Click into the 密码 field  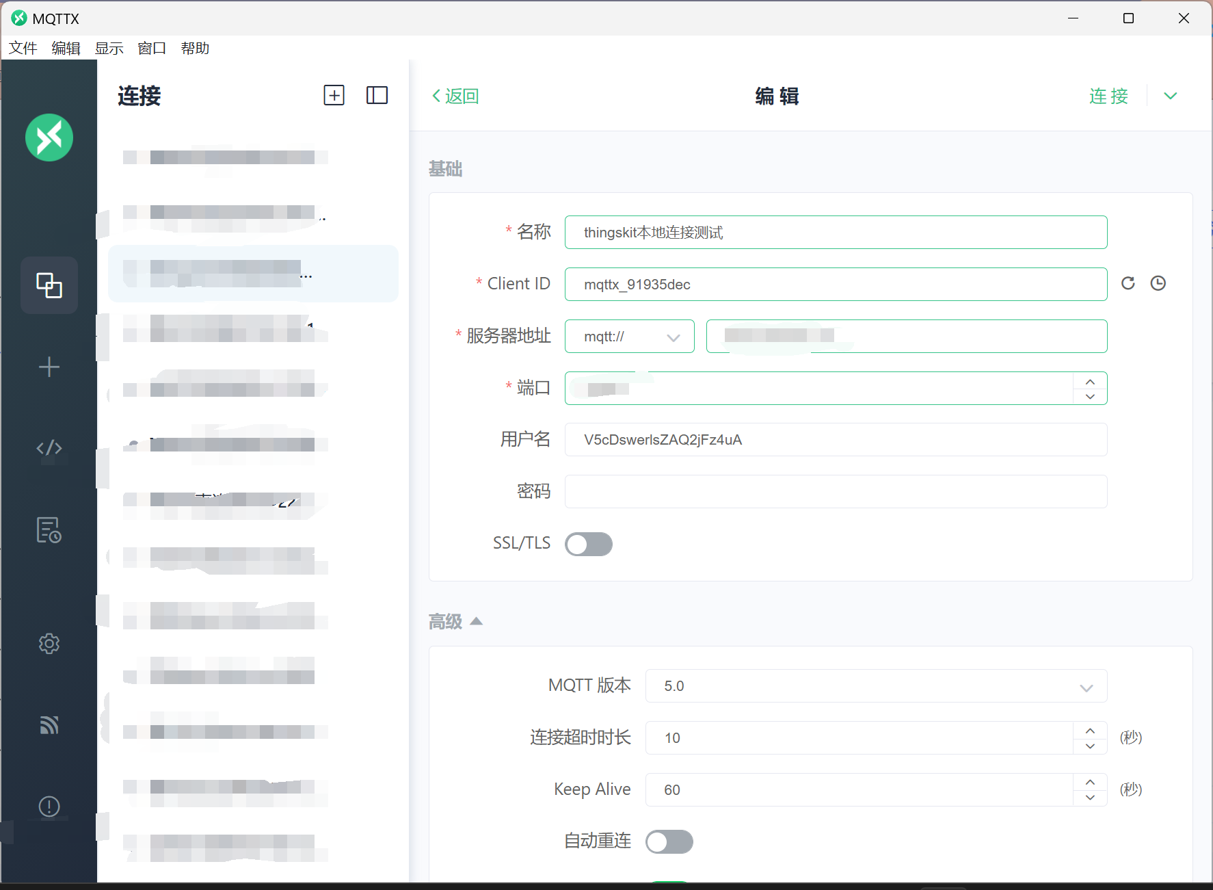836,492
